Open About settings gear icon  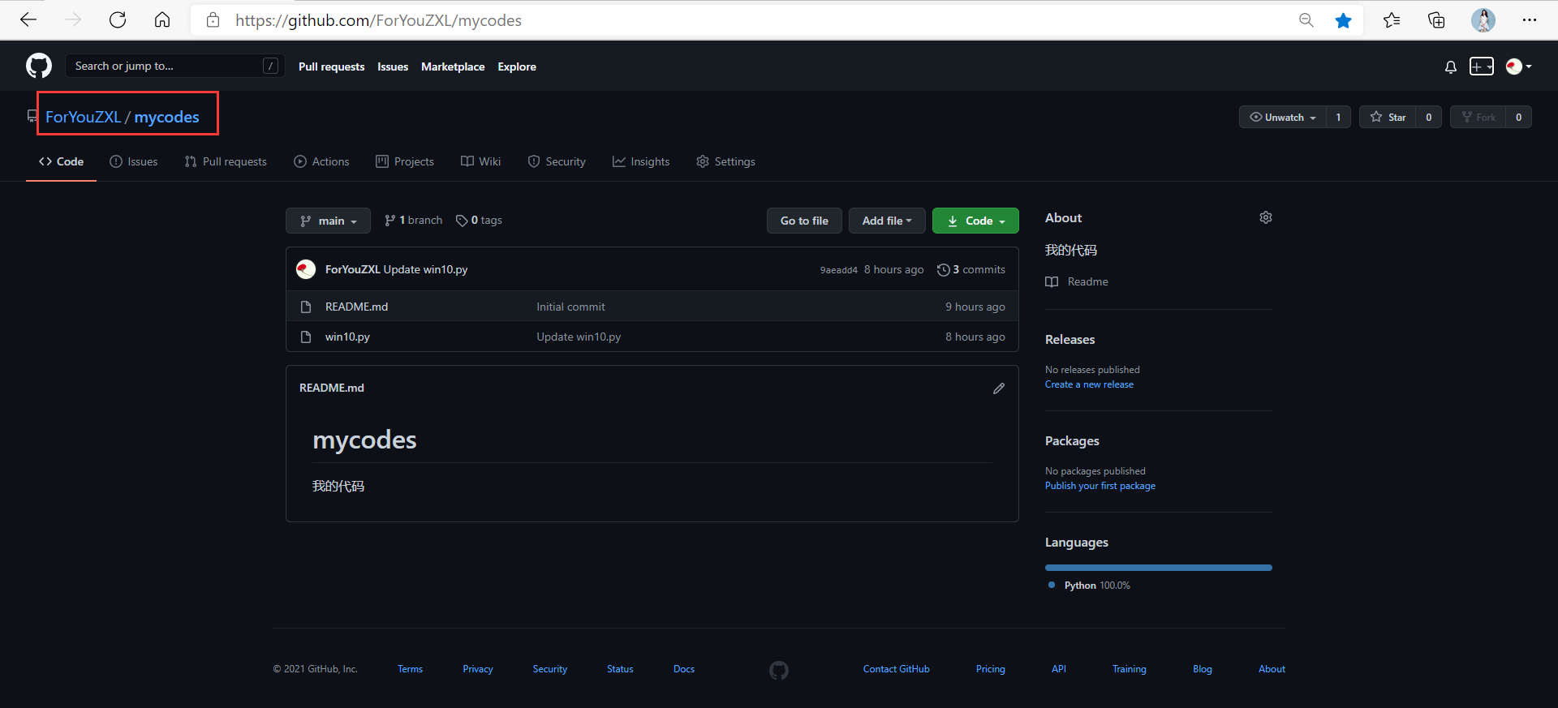point(1266,217)
